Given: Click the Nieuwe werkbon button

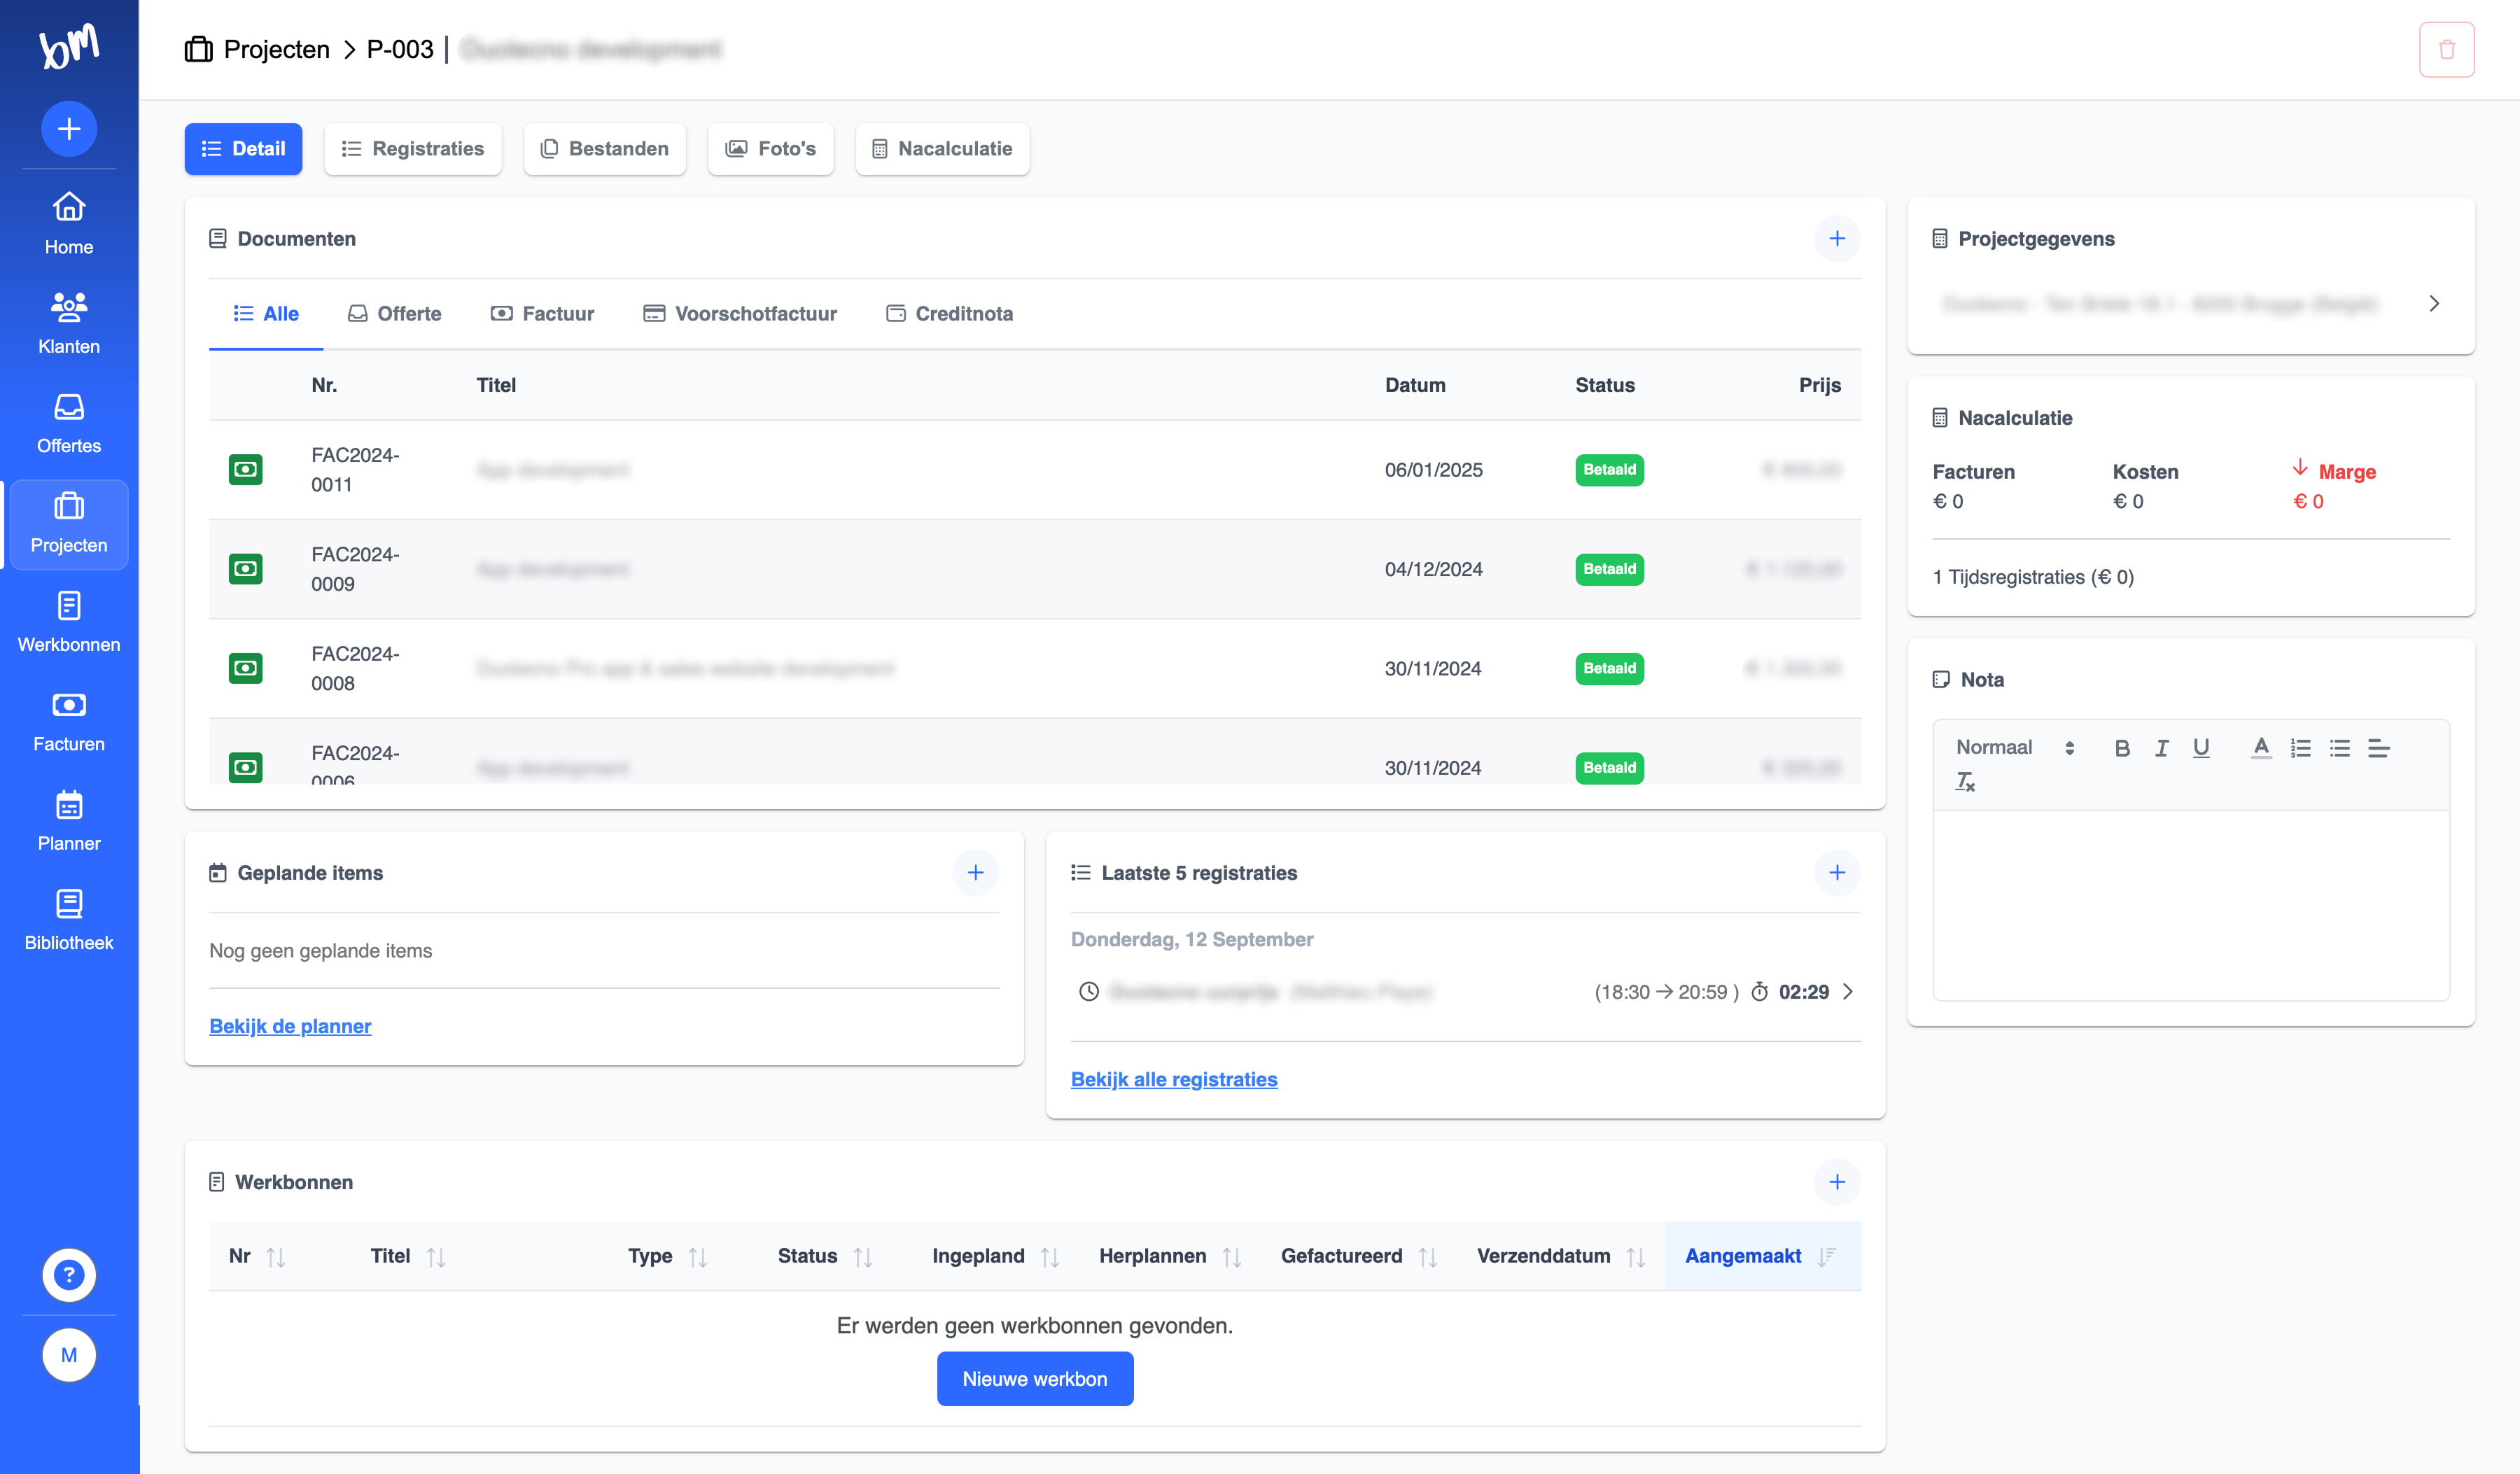Looking at the screenshot, I should point(1034,1378).
